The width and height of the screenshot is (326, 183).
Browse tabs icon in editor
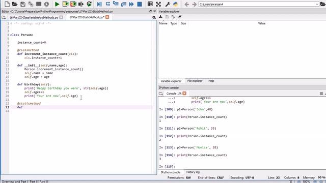tap(4, 17)
